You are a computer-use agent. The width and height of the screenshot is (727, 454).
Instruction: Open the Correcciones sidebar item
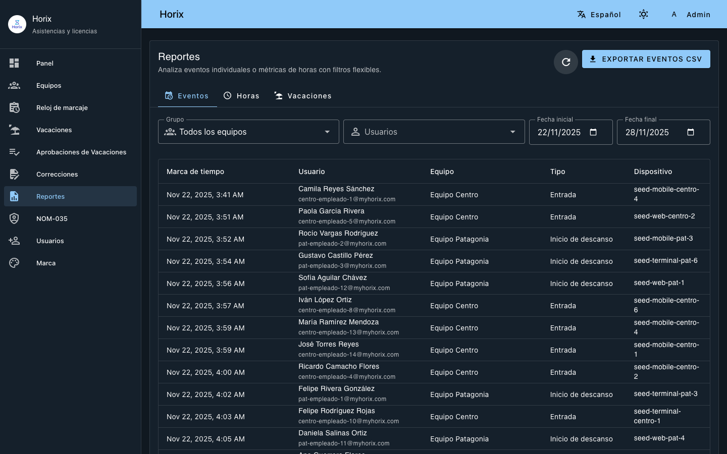coord(57,174)
